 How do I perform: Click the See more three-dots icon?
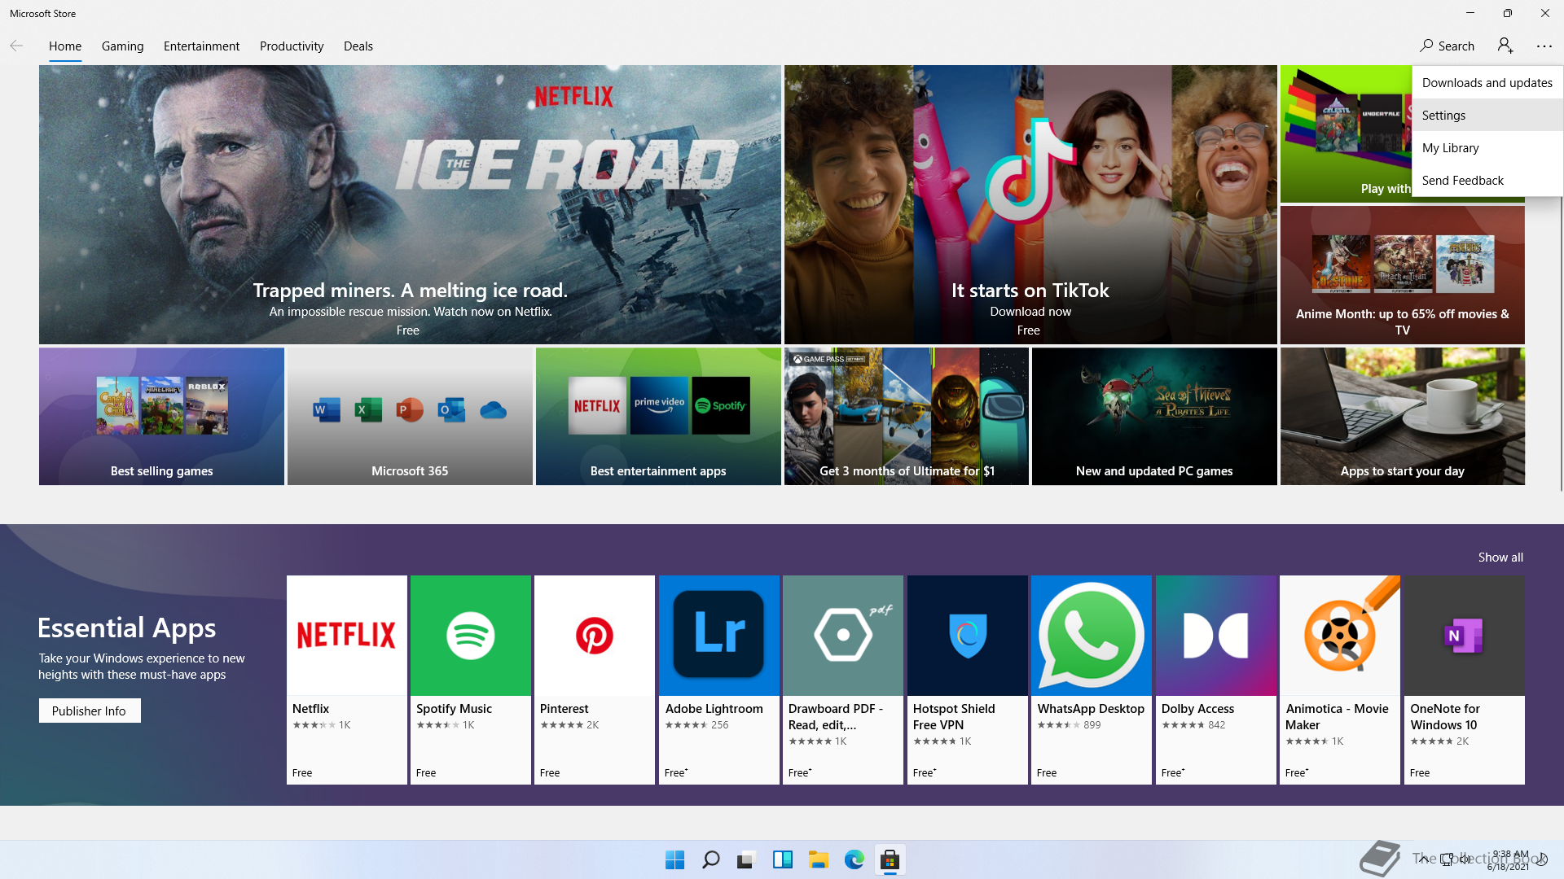1544,46
